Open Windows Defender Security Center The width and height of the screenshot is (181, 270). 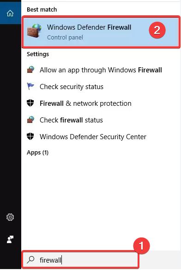[x=93, y=137]
